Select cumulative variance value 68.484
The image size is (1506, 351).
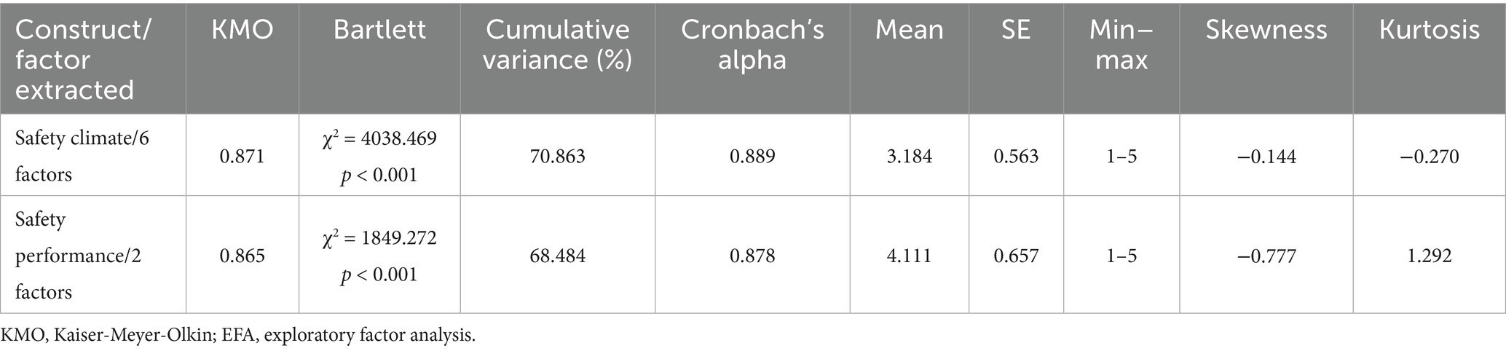[557, 256]
